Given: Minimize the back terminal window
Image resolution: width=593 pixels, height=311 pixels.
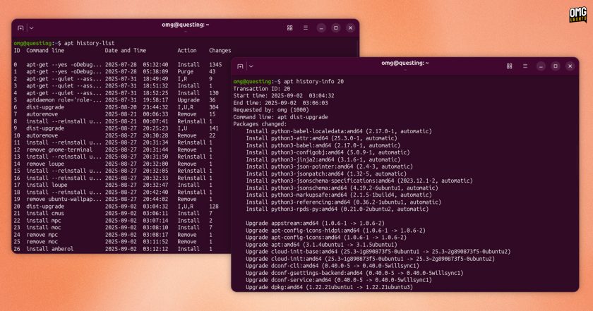Looking at the screenshot, I should [x=321, y=28].
